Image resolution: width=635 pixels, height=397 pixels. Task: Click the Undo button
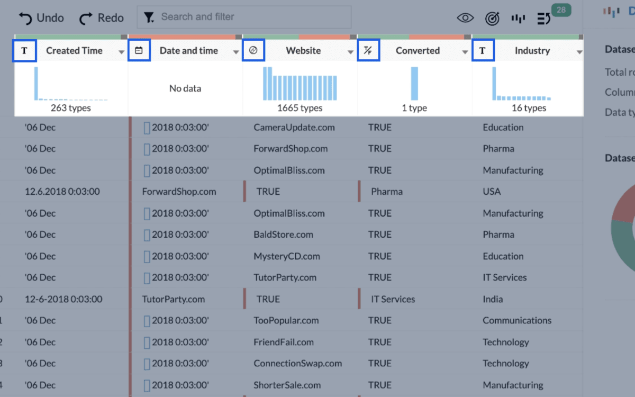coord(41,18)
